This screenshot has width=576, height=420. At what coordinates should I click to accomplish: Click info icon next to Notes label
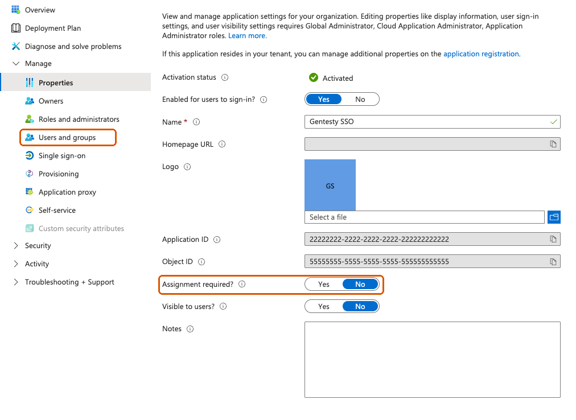click(190, 329)
